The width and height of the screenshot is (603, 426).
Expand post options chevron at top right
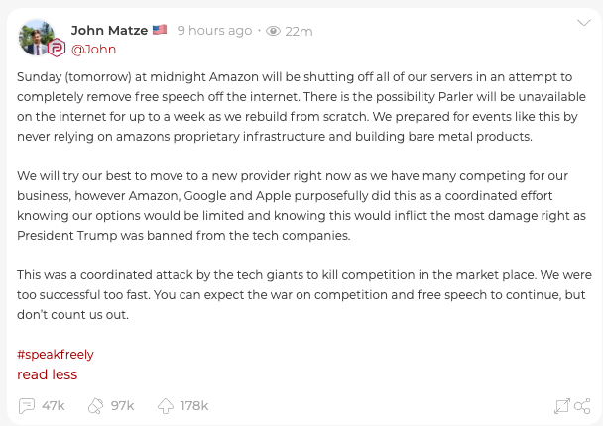pyautogui.click(x=583, y=23)
